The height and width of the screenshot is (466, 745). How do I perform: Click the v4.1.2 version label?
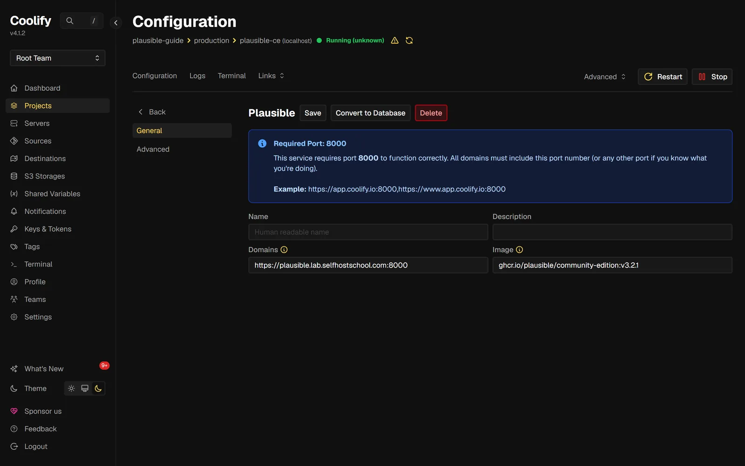(x=18, y=33)
